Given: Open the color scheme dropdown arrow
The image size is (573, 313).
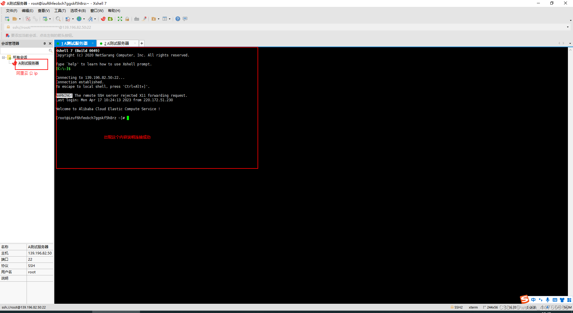Looking at the screenshot, I should coord(73,19).
